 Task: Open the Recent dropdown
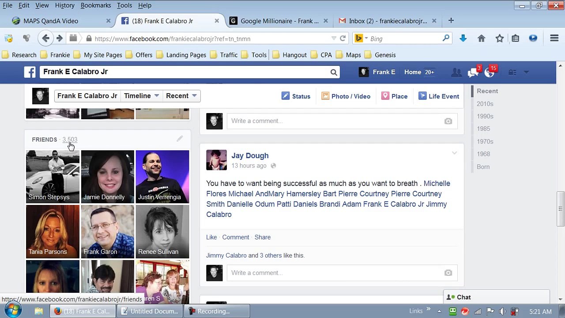181,96
